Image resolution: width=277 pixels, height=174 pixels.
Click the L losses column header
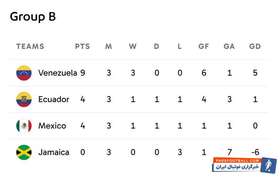[x=179, y=47]
